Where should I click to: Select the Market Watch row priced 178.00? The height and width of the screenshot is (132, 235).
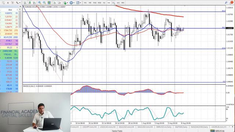[9, 89]
